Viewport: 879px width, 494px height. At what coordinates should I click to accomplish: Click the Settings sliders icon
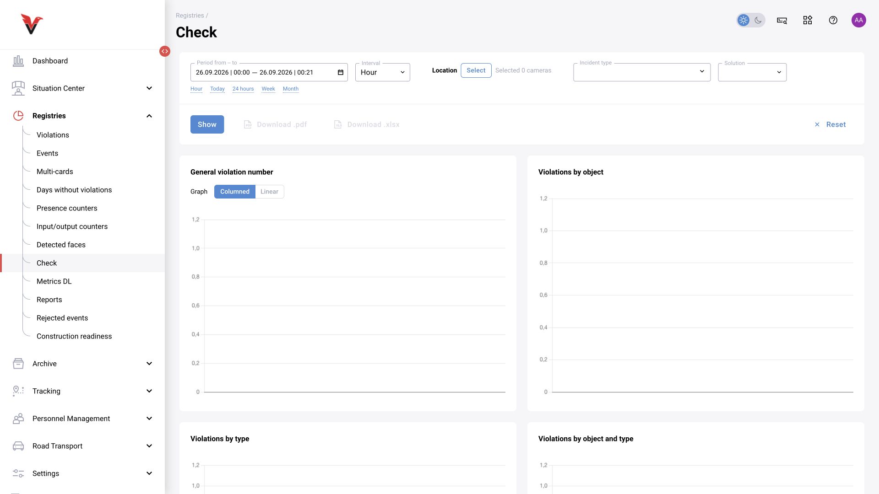[18, 473]
